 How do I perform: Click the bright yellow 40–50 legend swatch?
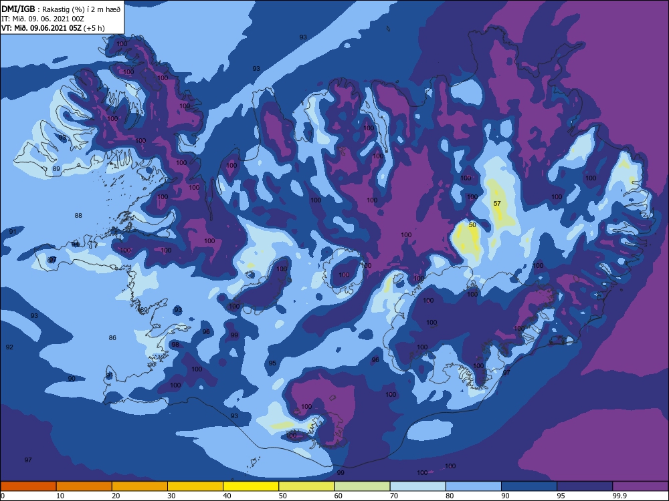click(x=251, y=486)
